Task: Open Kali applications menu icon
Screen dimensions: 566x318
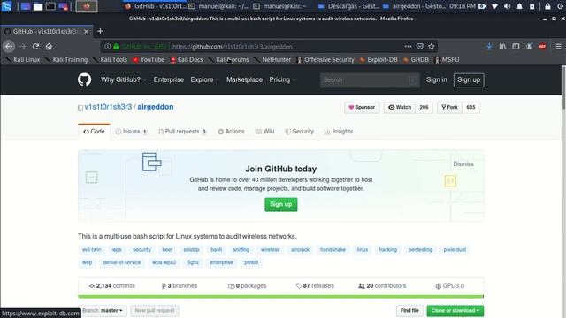Action: [x=6, y=6]
